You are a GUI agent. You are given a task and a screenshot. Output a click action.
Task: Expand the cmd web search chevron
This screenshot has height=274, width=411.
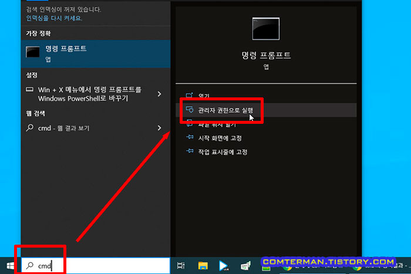click(x=159, y=128)
